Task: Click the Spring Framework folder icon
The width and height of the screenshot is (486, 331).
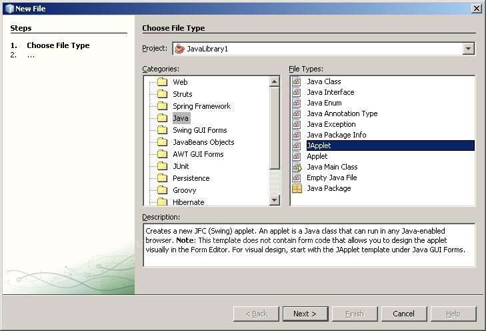Action: [x=162, y=106]
